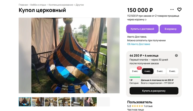Choose the 6 мес. installment period
Screen dimensions: 193x111
172,71
